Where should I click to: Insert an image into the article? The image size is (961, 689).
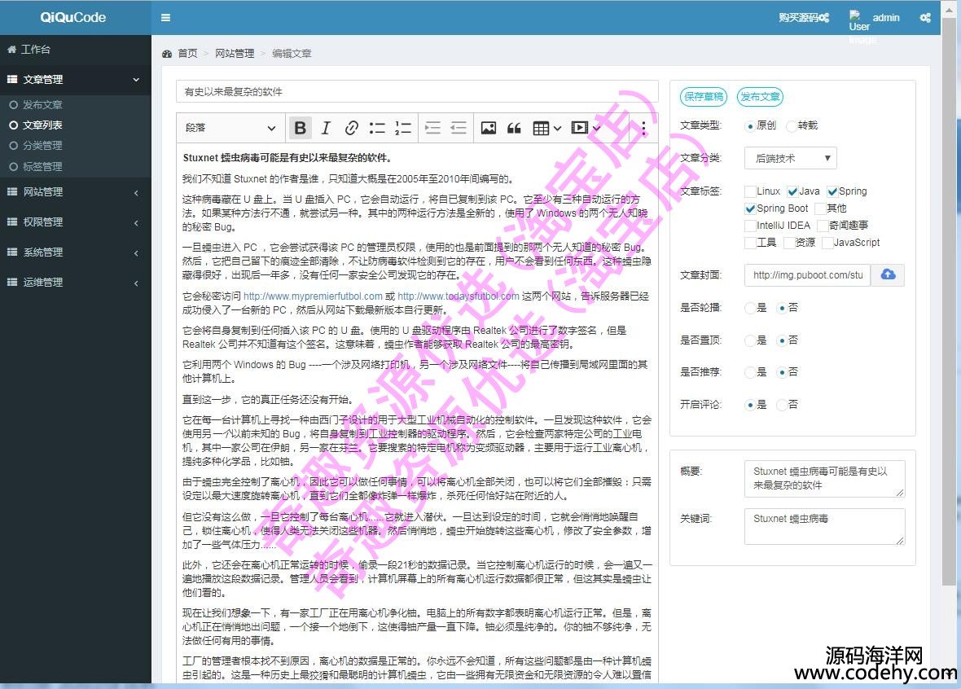click(489, 128)
